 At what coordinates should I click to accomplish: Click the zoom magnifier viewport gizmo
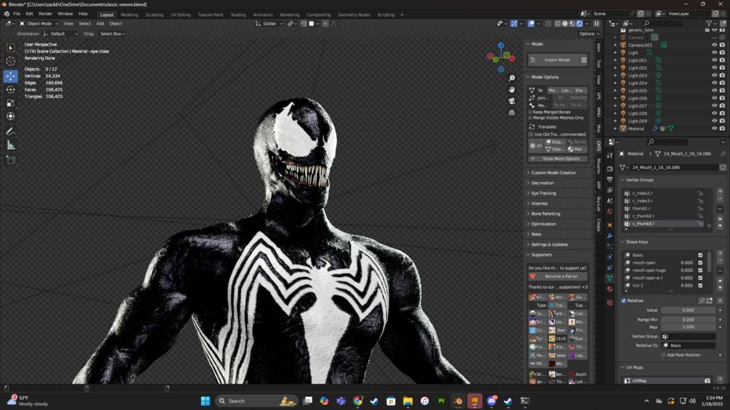[x=512, y=78]
